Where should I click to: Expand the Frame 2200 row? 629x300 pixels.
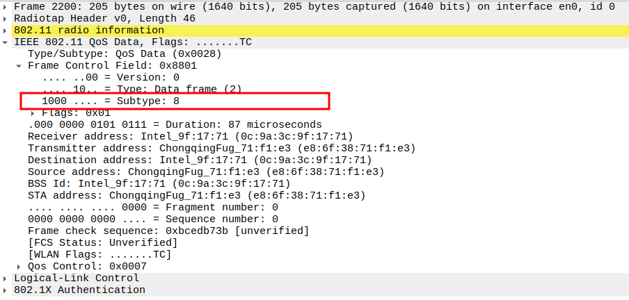point(7,6)
